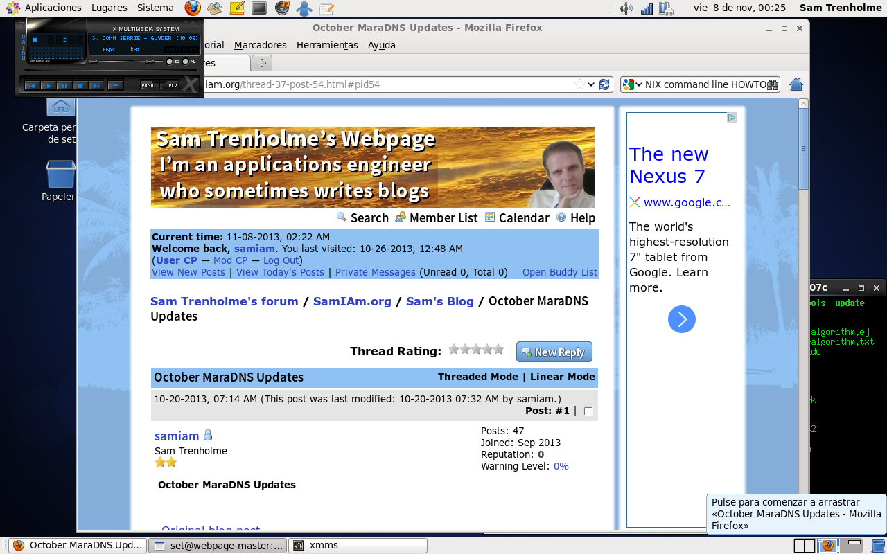Click the Firefox home button

pos(796,84)
